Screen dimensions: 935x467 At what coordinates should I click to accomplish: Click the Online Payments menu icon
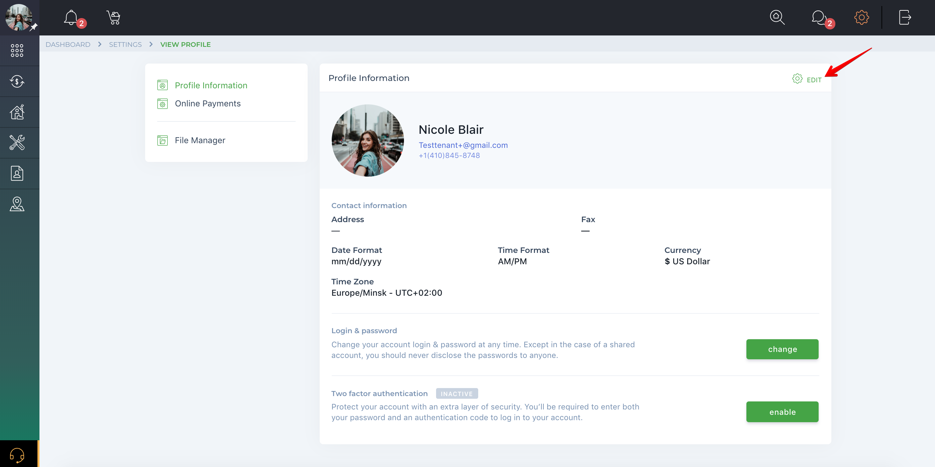(162, 104)
